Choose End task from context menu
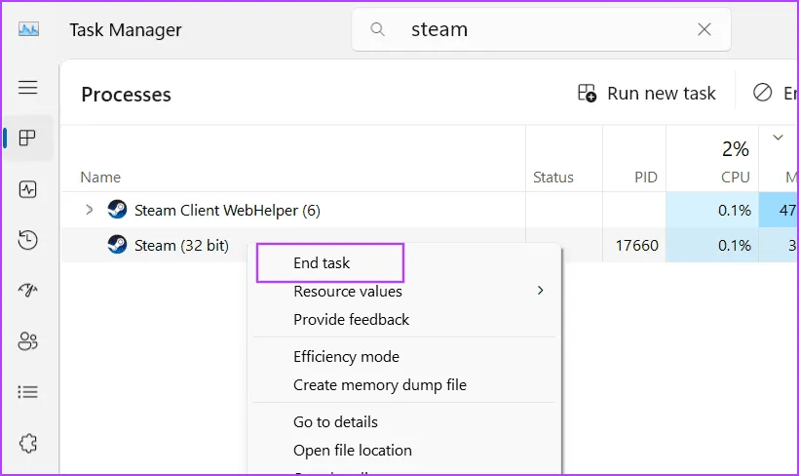The image size is (799, 476). pyautogui.click(x=322, y=262)
